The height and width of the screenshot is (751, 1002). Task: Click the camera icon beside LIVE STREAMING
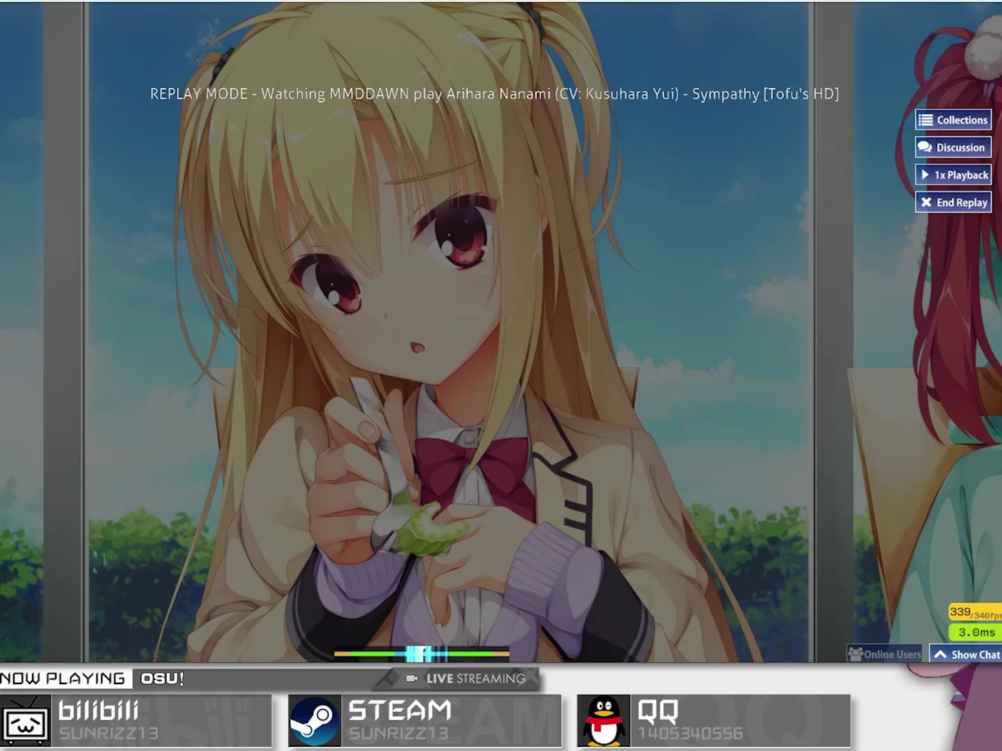click(x=412, y=678)
